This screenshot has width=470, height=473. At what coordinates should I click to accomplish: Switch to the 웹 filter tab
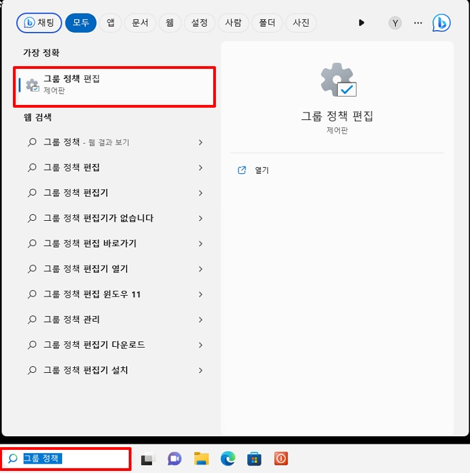[170, 23]
